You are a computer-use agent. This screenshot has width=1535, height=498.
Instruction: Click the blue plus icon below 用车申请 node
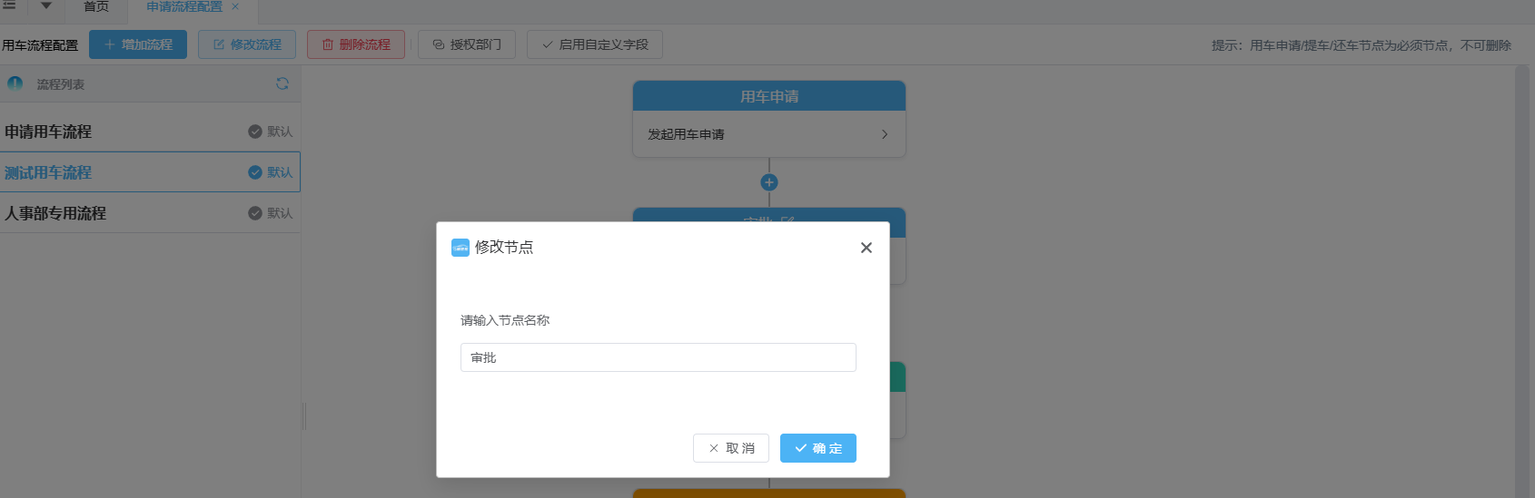pyautogui.click(x=769, y=182)
